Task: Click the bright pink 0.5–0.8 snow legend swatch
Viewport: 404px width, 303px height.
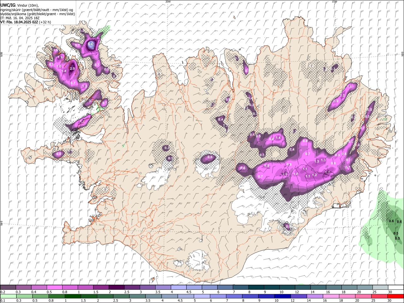Action: (54, 287)
